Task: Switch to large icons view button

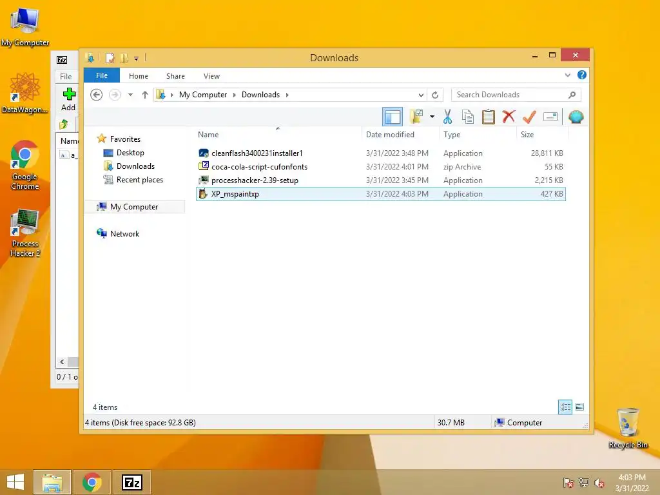Action: [579, 407]
